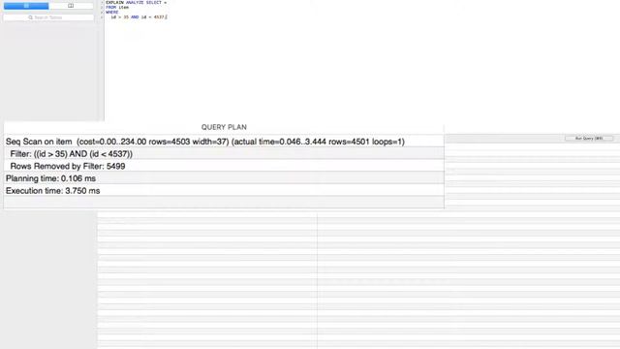Screen dimensions: 620x349
Task: Click the EXPLAIN ANALYZE SELECT line in editor
Action: click(x=136, y=2)
